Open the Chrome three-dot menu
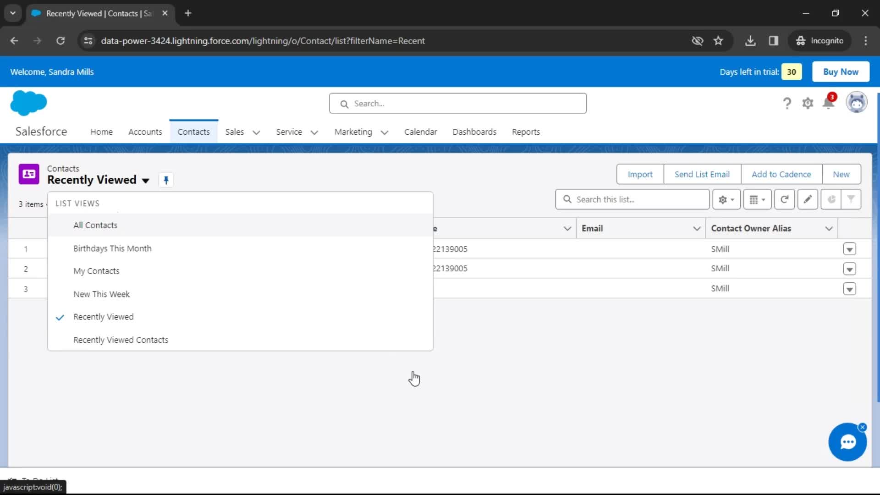The height and width of the screenshot is (495, 880). click(866, 41)
